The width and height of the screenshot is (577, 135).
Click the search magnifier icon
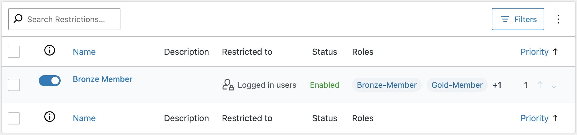18,19
